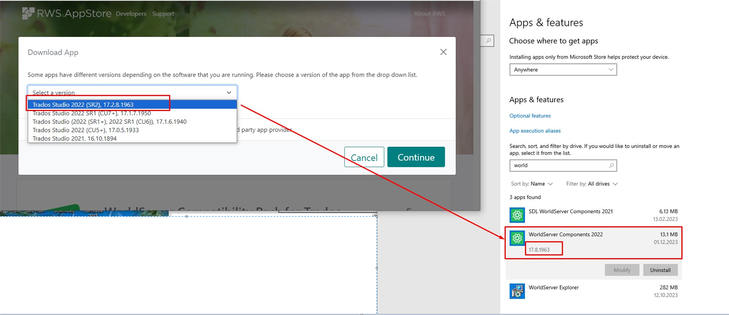Select Trados Studio 17.1.6.1940 version option

point(132,121)
